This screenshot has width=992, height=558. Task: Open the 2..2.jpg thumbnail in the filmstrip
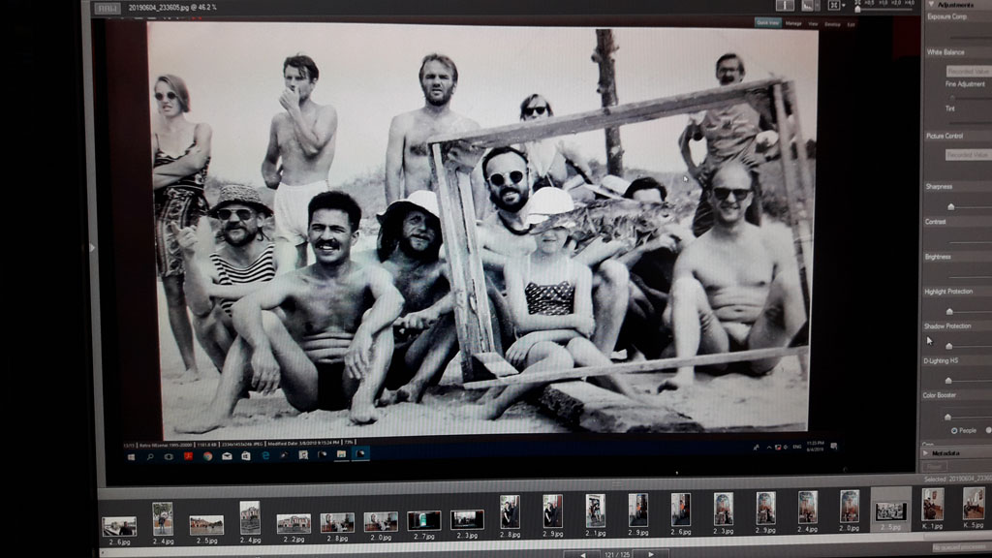click(294, 524)
